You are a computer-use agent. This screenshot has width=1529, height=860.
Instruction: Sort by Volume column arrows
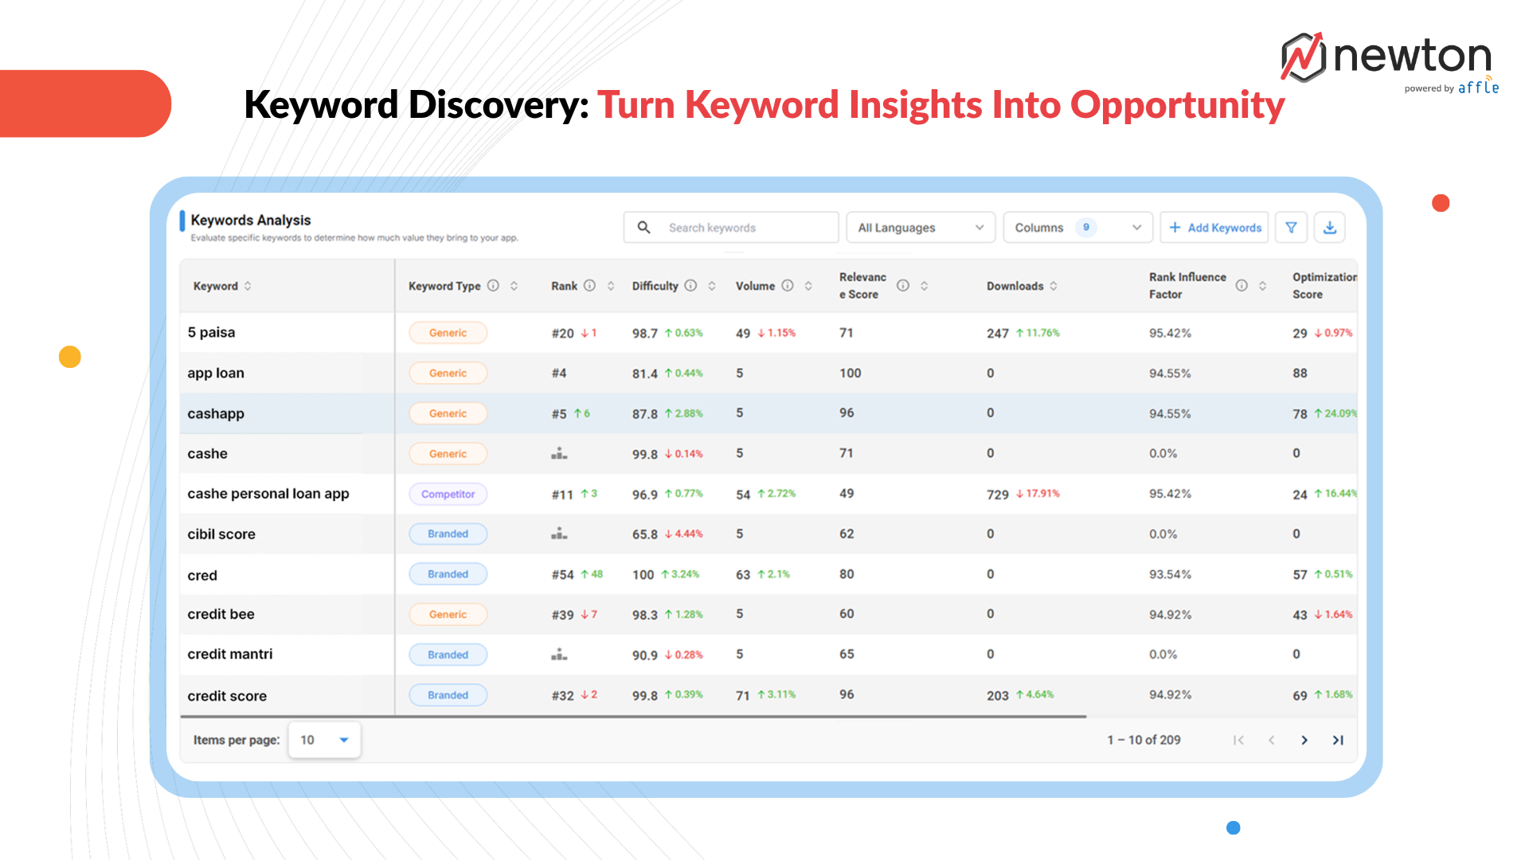[x=808, y=286]
